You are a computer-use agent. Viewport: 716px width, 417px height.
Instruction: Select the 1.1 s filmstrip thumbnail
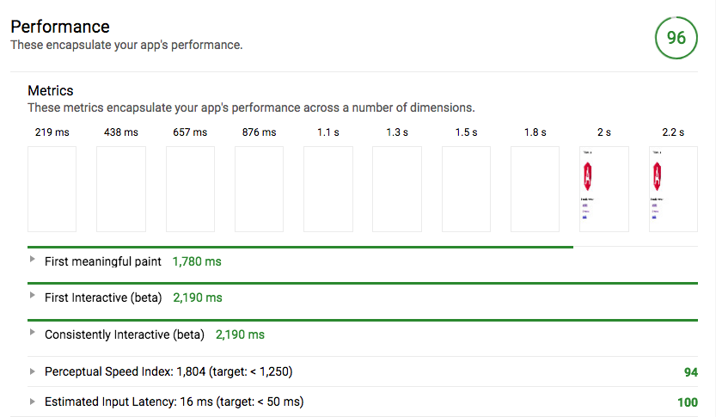click(328, 189)
